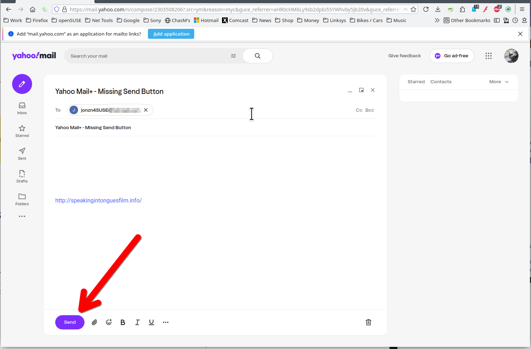Toggle underline formatting
Screen dimensions: 531x349
(151, 322)
